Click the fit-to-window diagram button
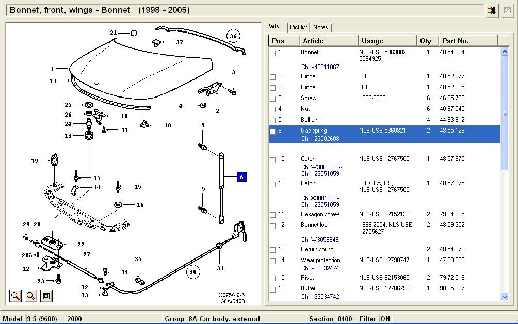Screen dimensions: 518x324 46,296
